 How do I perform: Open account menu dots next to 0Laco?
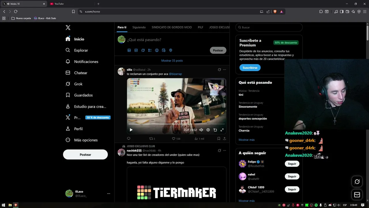(x=109, y=194)
